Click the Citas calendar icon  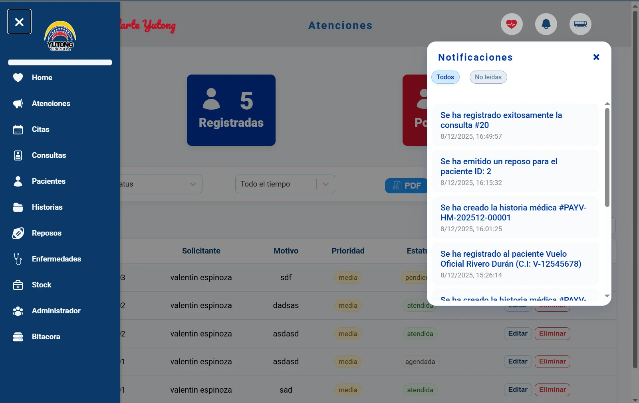pyautogui.click(x=18, y=130)
